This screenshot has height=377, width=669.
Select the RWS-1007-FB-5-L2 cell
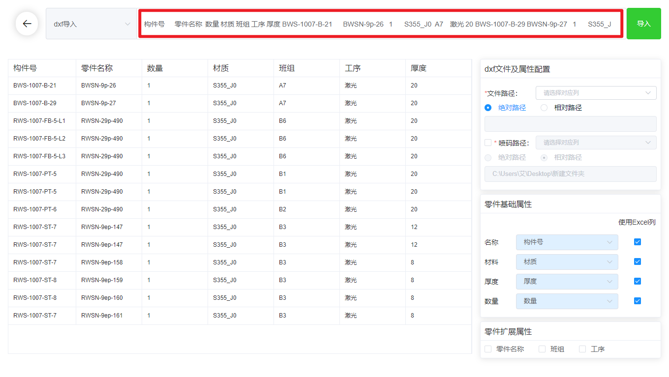(42, 139)
